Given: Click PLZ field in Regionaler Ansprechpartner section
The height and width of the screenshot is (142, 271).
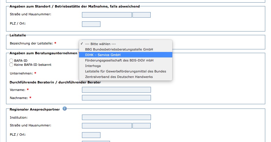Looking at the screenshot, I should tap(91, 135).
